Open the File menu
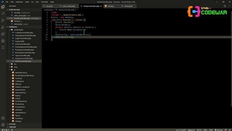Image resolution: width=232 pixels, height=131 pixels. [7, 2]
